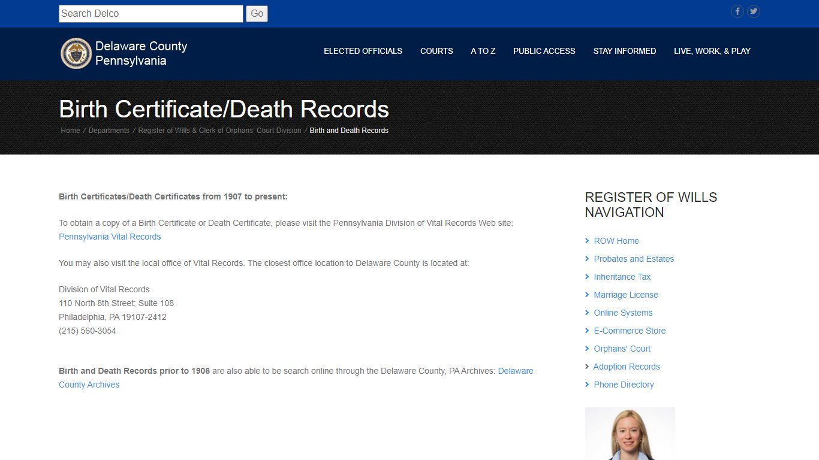Open the Facebook icon in header

tap(737, 11)
